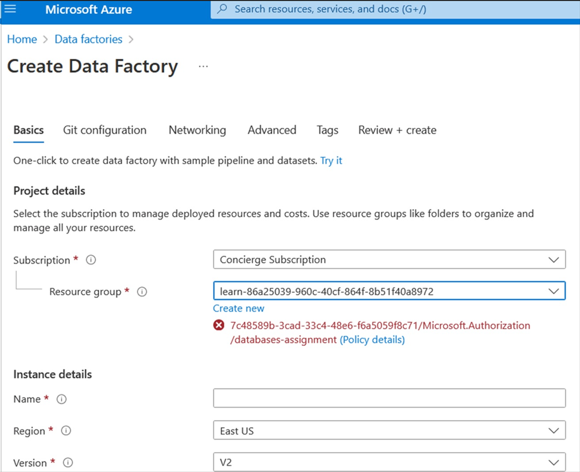Navigate to Data factories breadcrumb
Image resolution: width=580 pixels, height=472 pixels.
click(88, 39)
